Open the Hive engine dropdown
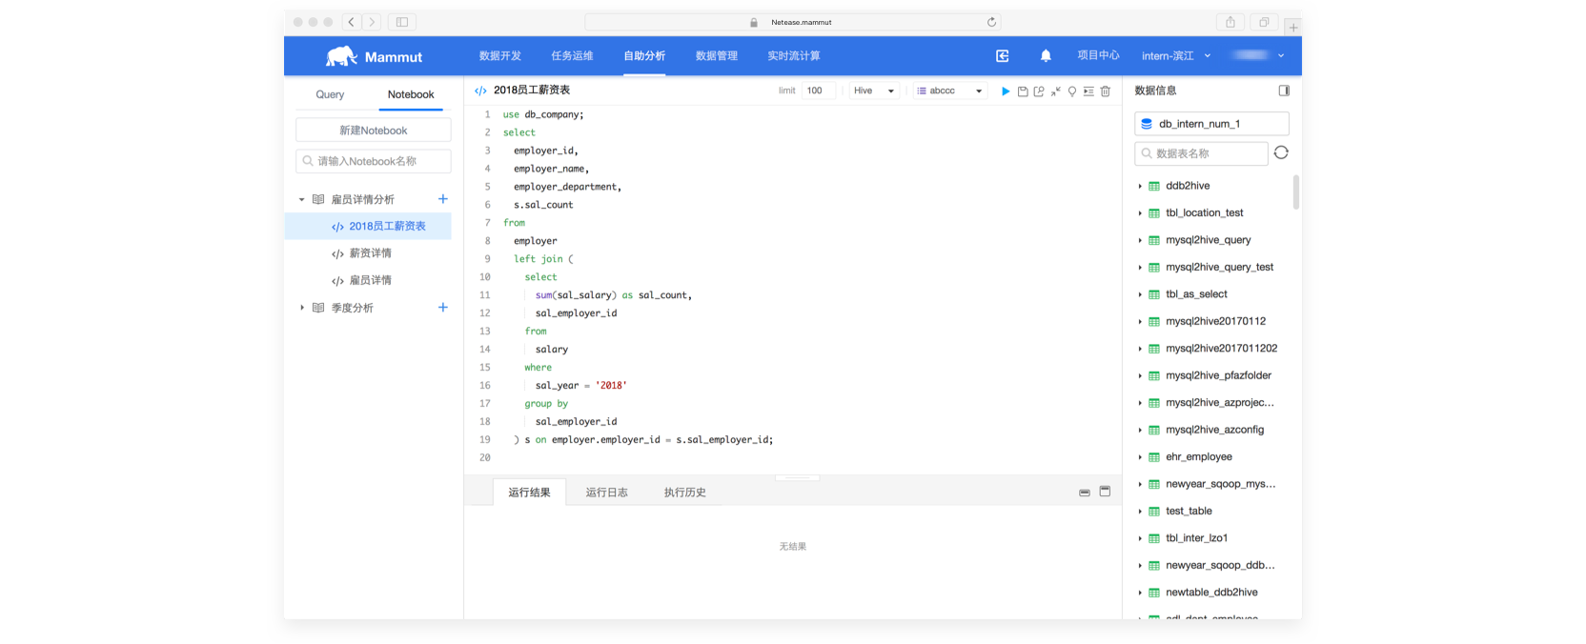The image size is (1586, 644). point(874,91)
